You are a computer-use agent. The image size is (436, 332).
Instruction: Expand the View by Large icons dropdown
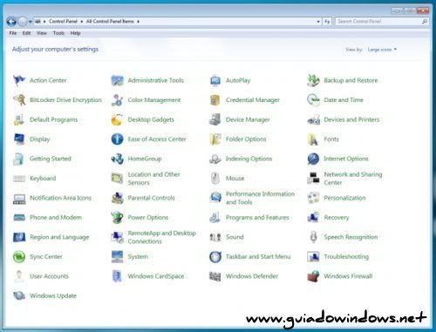click(x=382, y=50)
